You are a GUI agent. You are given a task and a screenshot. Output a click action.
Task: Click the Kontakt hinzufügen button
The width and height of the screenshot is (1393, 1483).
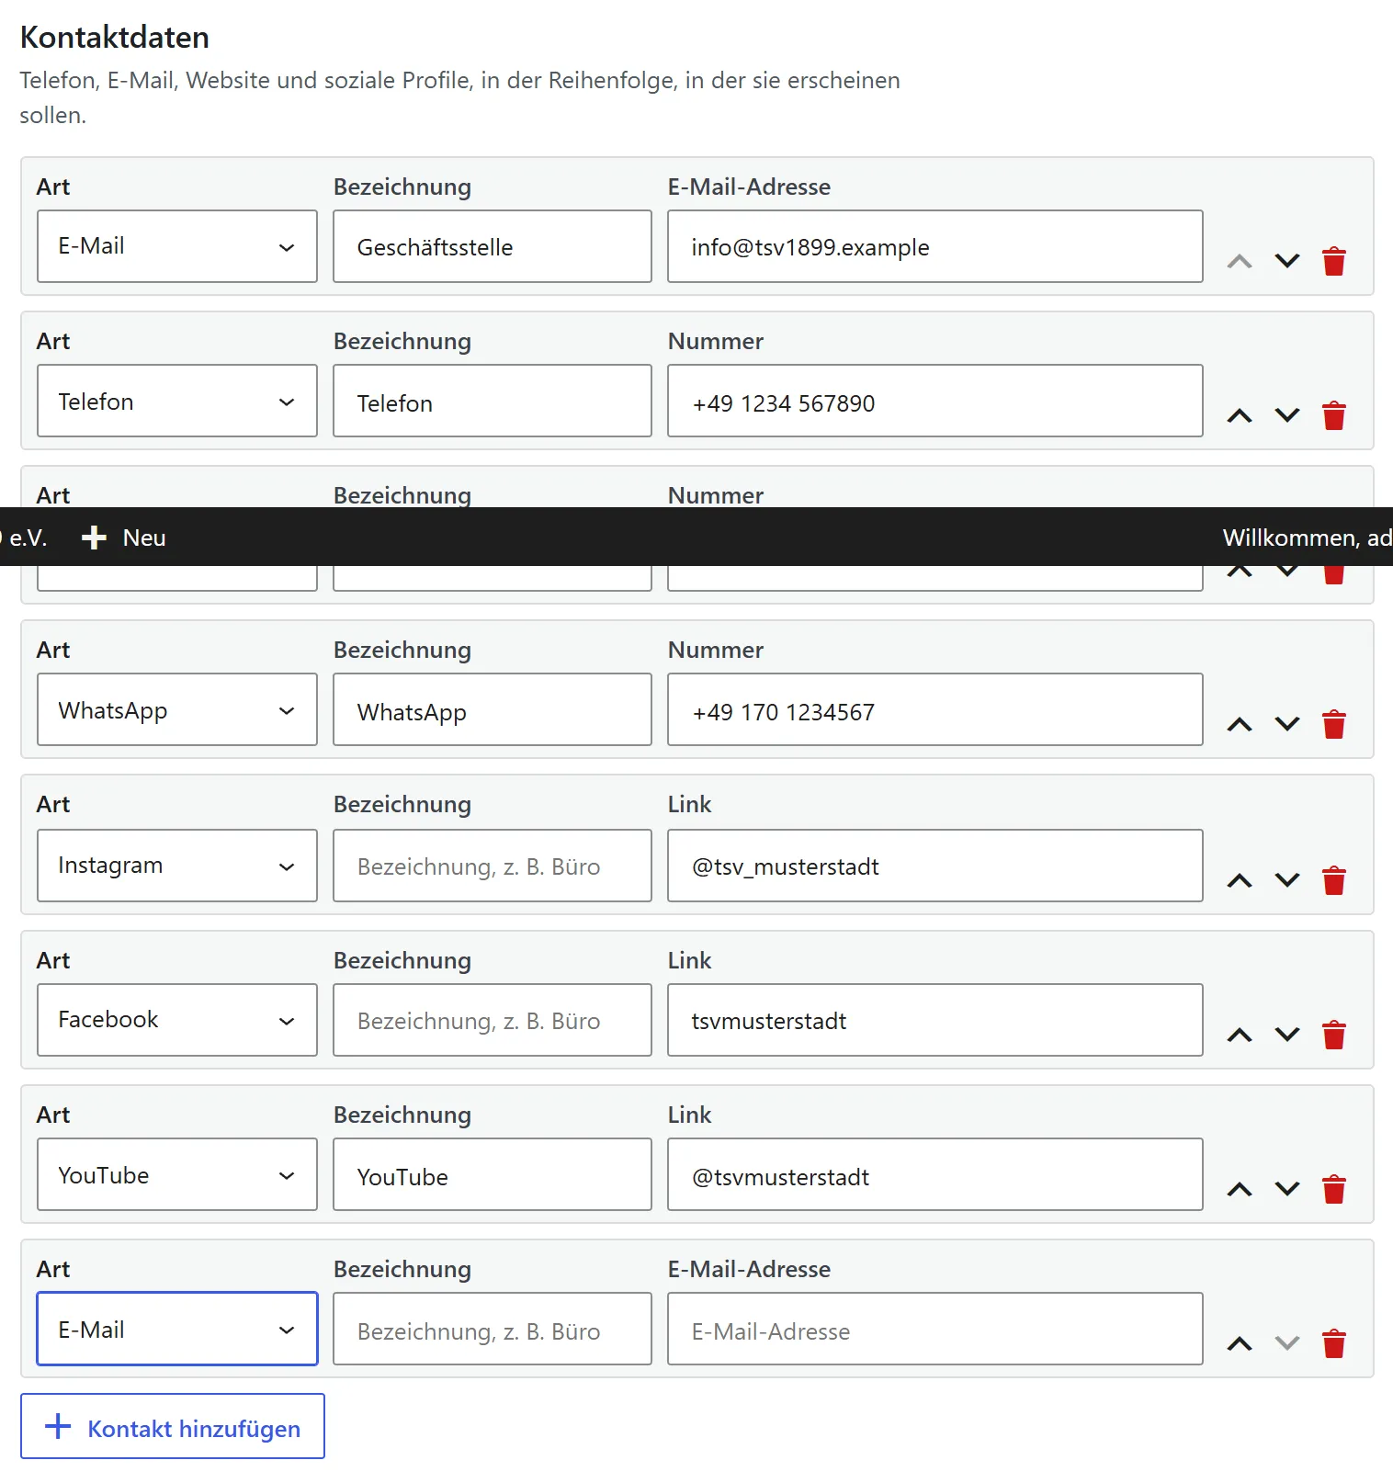(x=173, y=1426)
